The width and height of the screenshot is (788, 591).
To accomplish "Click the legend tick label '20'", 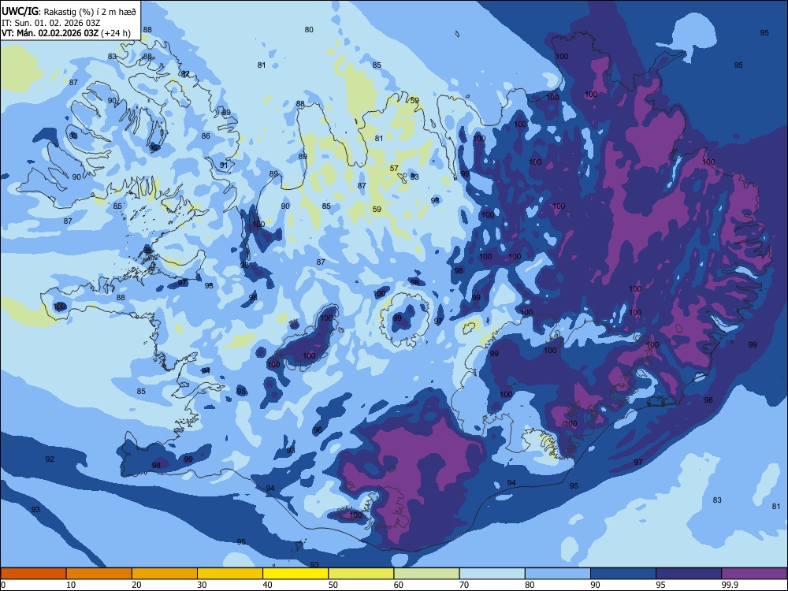I will click(x=136, y=585).
